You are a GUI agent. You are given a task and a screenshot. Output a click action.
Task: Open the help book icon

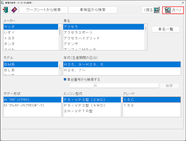pyautogui.click(x=14, y=10)
